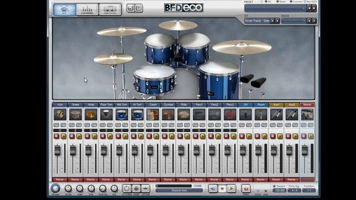Select the Cymbal channel icon
The image size is (356, 200).
click(168, 114)
